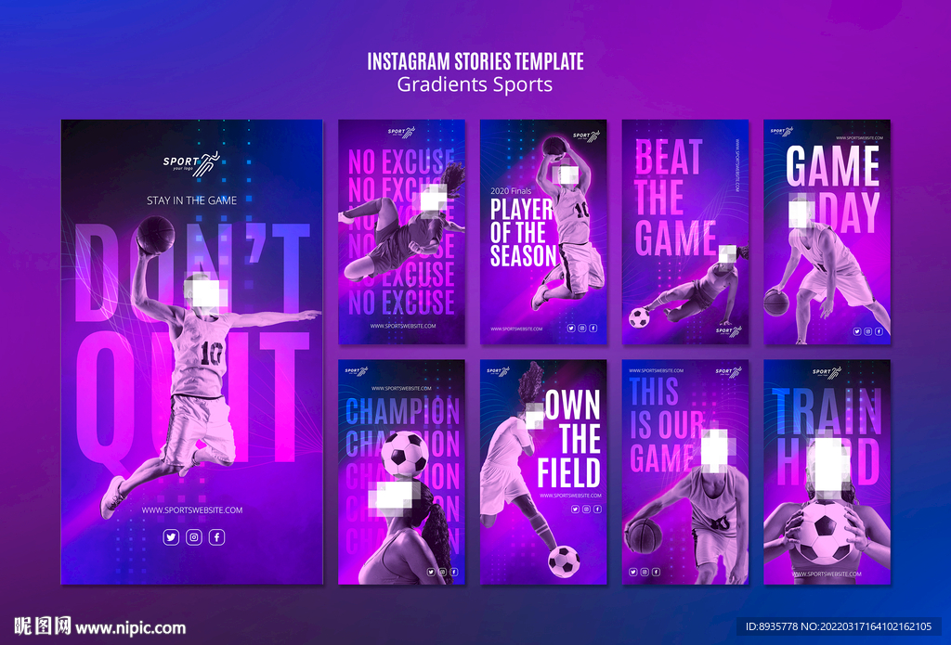951x645 pixels.
Task: Open the website link on the Champion card
Action: pos(401,388)
